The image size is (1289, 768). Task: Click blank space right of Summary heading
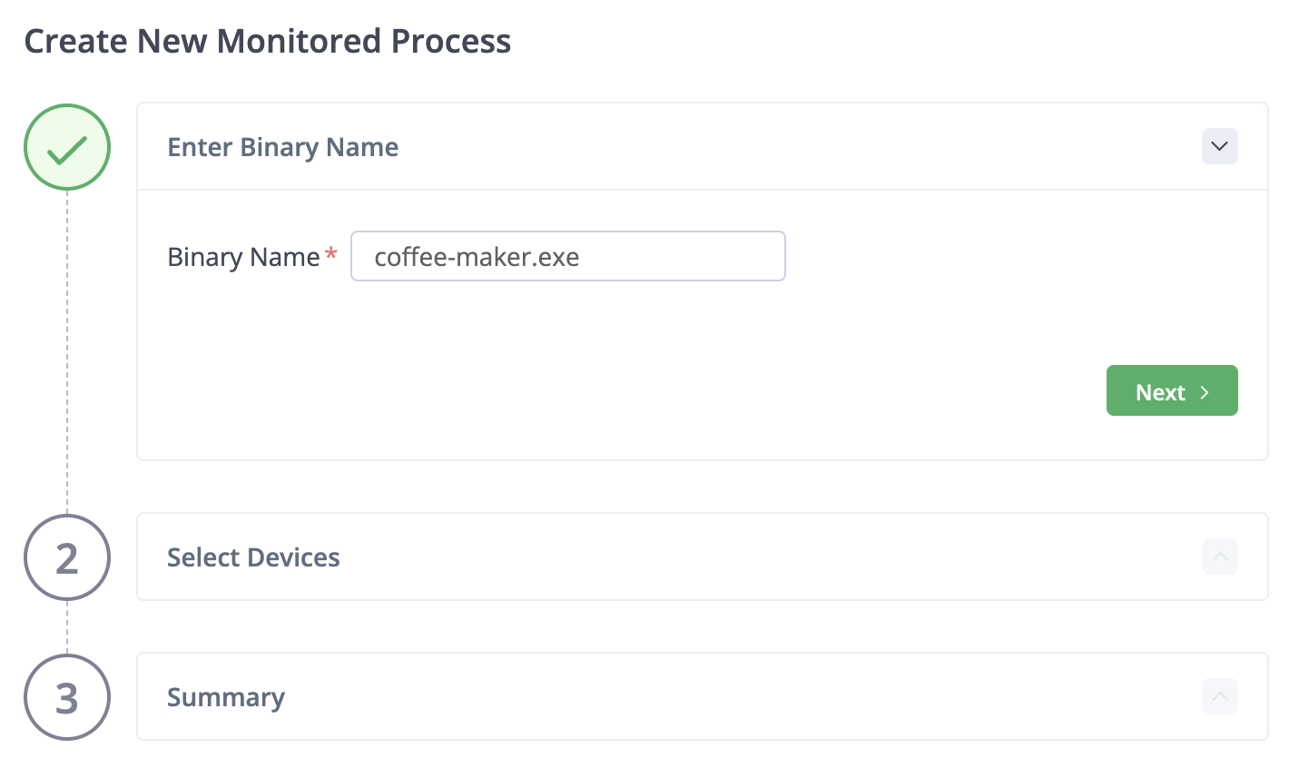click(726, 697)
